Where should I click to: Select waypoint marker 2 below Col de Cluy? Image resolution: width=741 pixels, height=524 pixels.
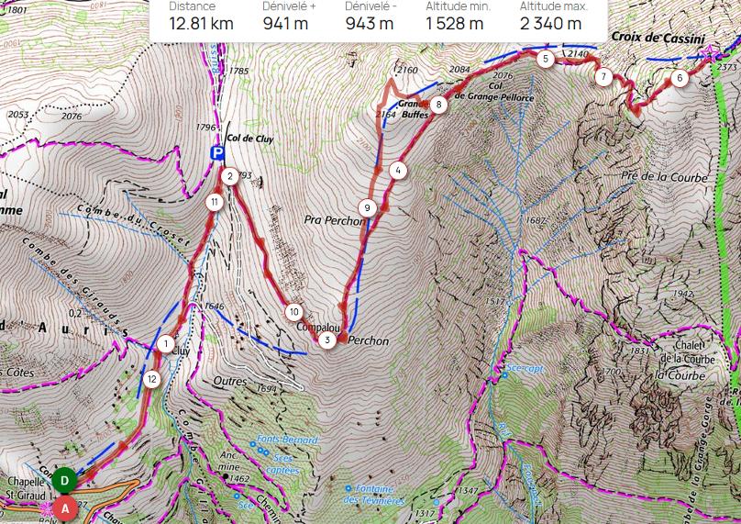pos(229,176)
